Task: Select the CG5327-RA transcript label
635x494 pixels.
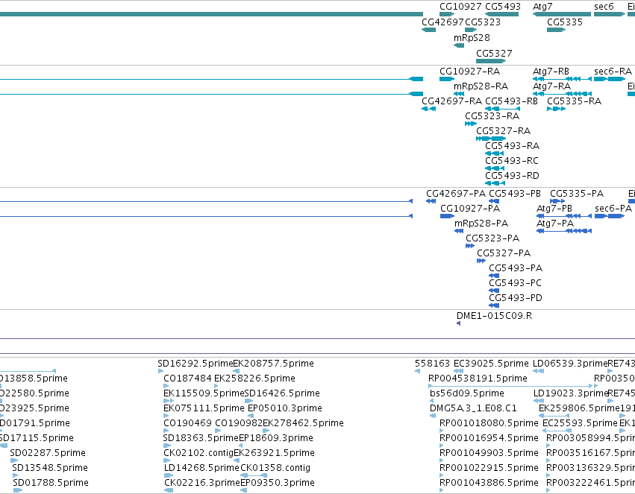Action: pos(504,131)
